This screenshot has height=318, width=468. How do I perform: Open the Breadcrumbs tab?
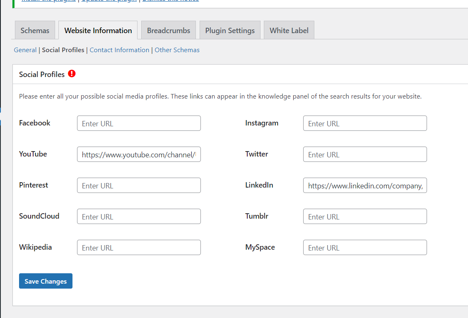[168, 30]
